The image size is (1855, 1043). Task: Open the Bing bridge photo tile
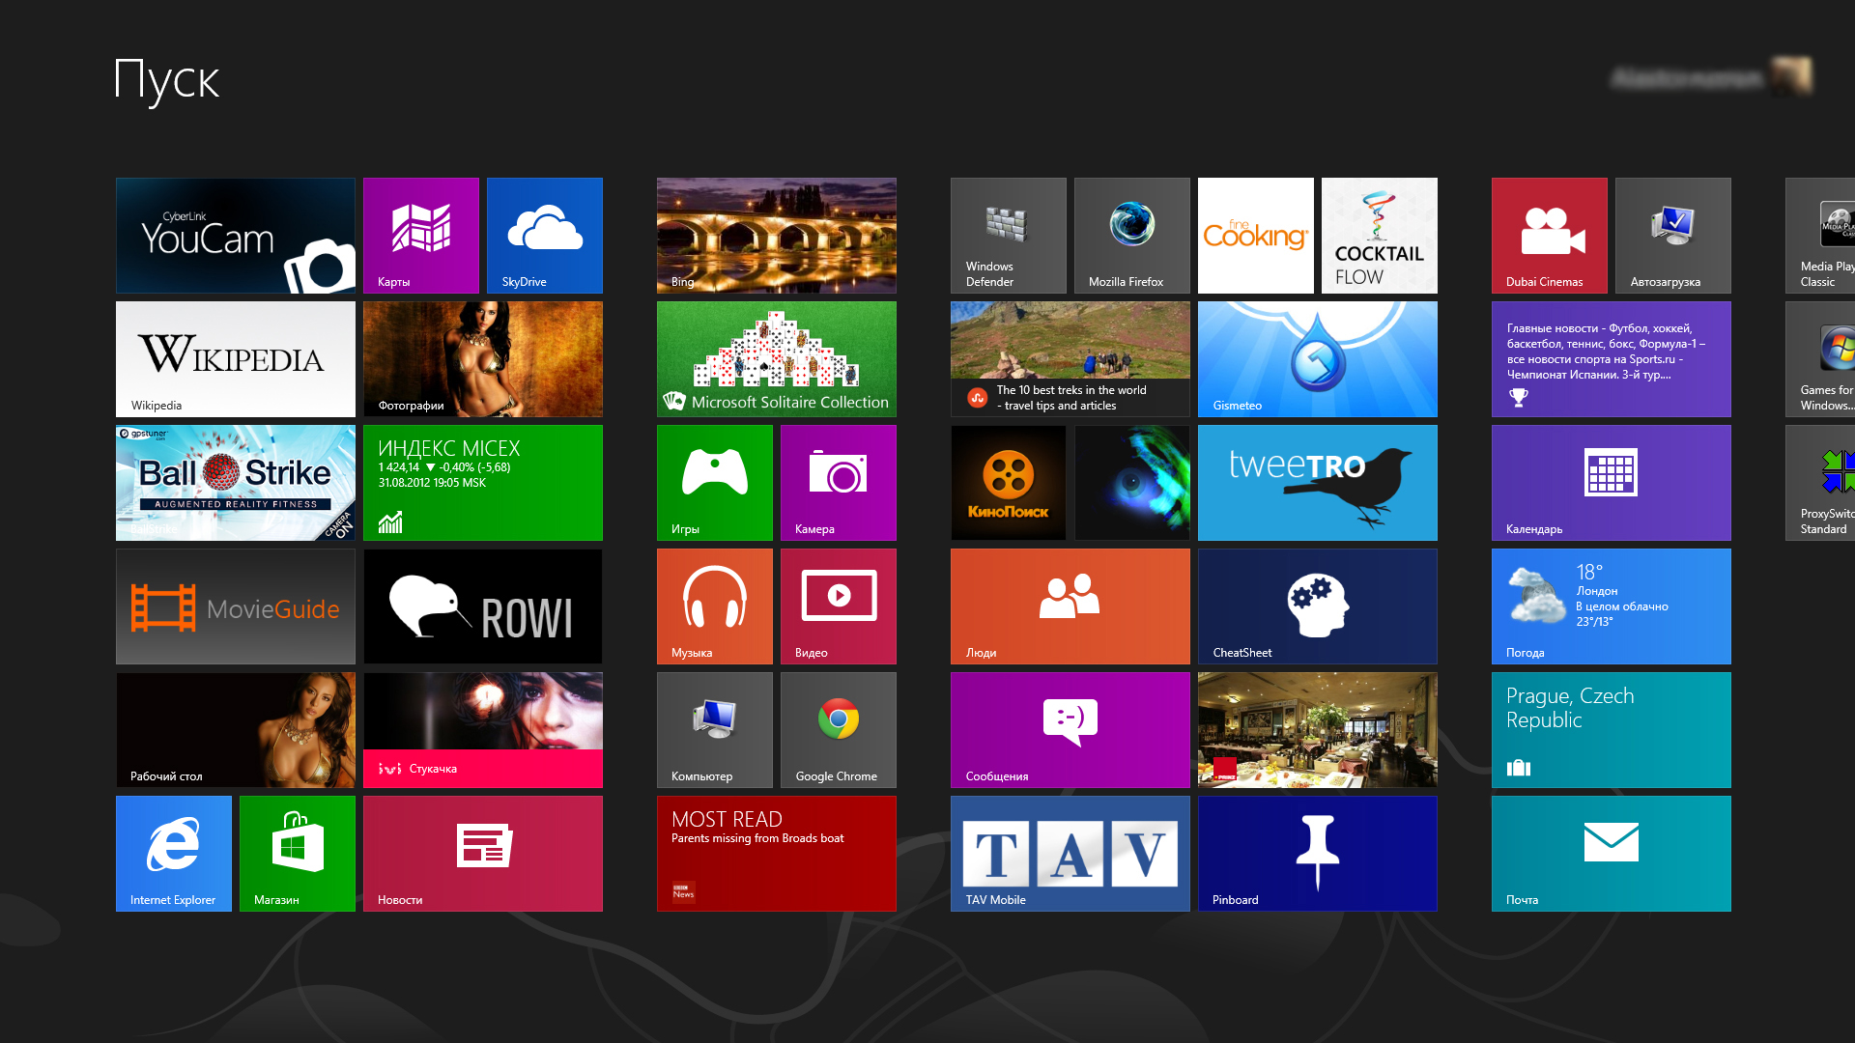pyautogui.click(x=776, y=235)
